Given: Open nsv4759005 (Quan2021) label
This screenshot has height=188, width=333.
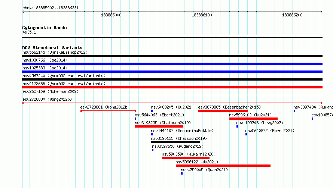Looking at the screenshot, I should click(x=204, y=170).
